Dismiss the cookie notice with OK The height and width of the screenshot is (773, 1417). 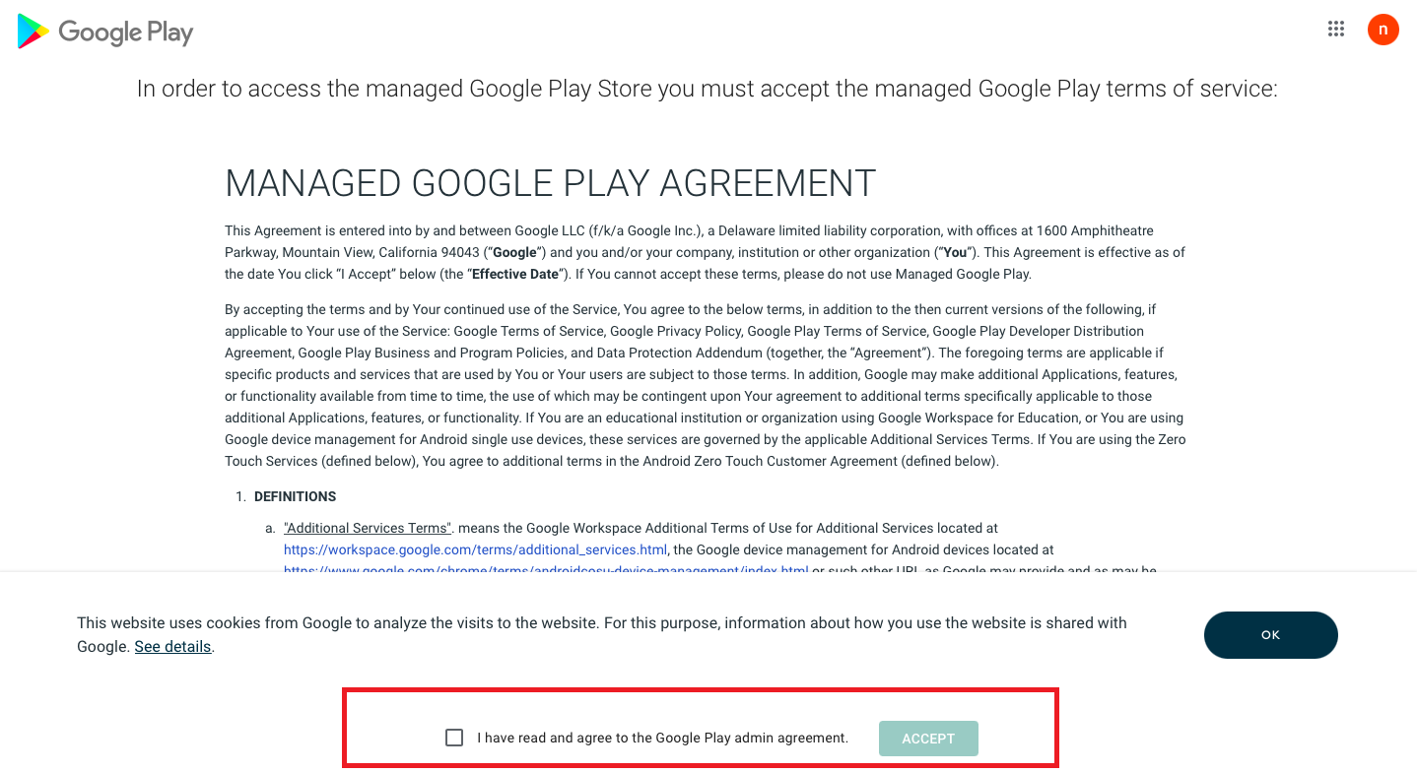(1271, 635)
